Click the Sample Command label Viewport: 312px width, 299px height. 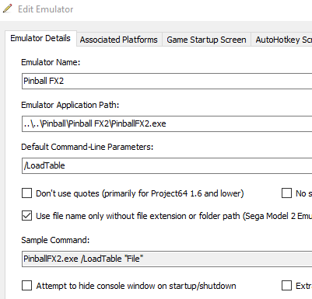pyautogui.click(x=55, y=240)
